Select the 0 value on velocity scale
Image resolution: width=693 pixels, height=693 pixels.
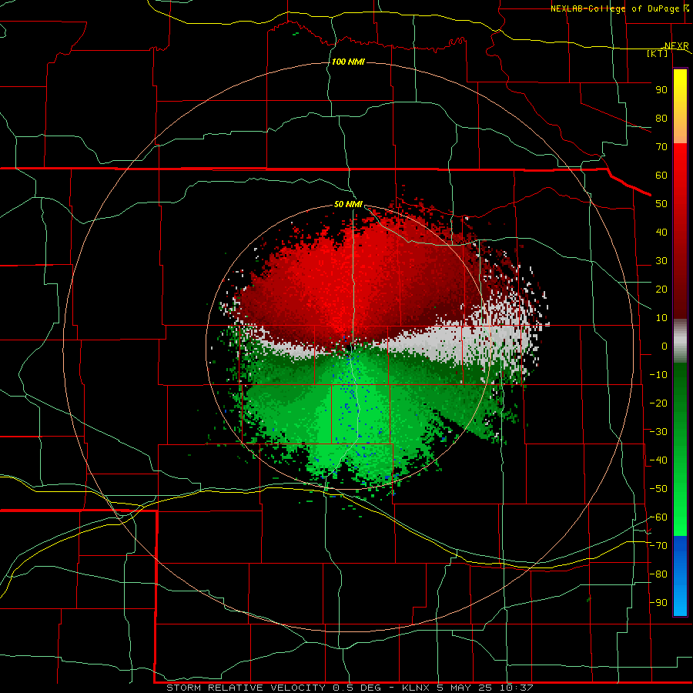coord(665,346)
